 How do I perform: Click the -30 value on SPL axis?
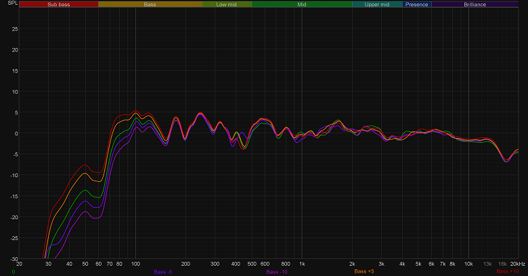(x=14, y=259)
